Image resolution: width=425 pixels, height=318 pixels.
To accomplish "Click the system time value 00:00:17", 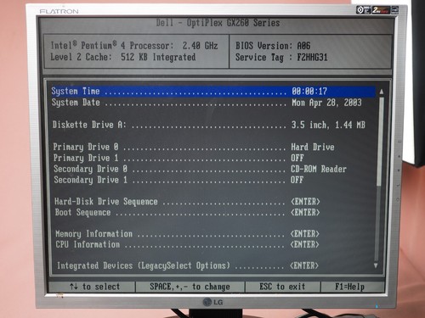I will click(x=309, y=92).
